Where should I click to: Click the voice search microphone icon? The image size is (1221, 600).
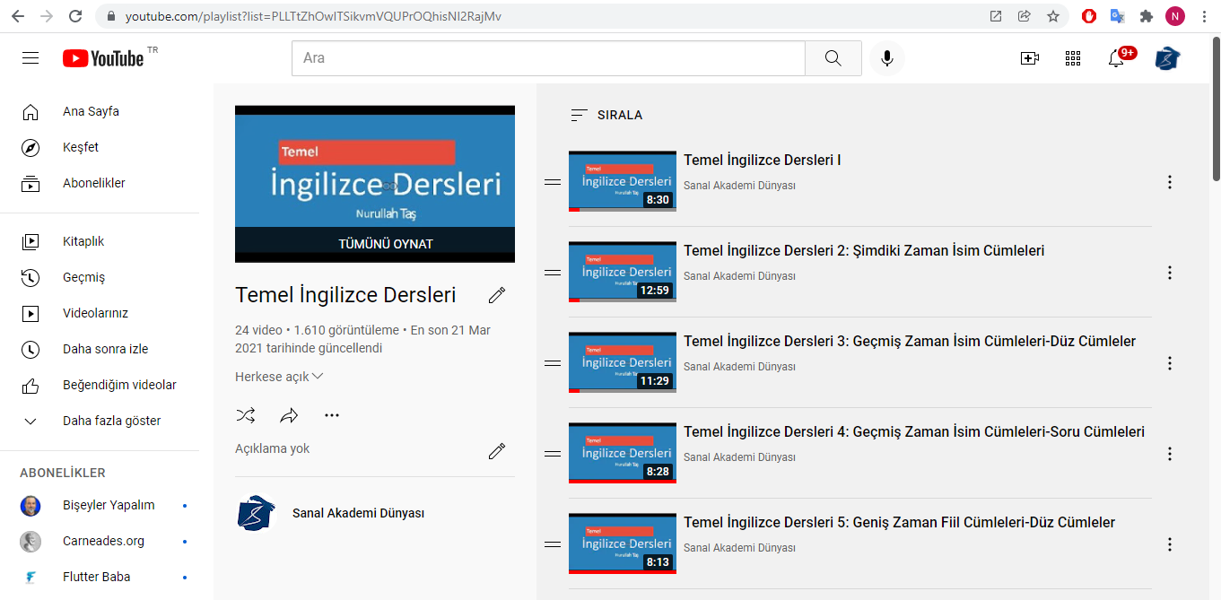pyautogui.click(x=886, y=58)
